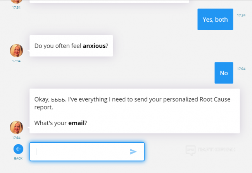
Task: Click the blue back arrow icon
Action: click(18, 149)
